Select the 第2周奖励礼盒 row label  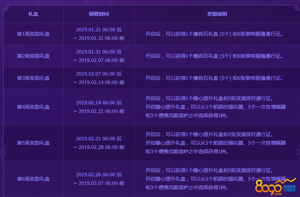tap(33, 56)
